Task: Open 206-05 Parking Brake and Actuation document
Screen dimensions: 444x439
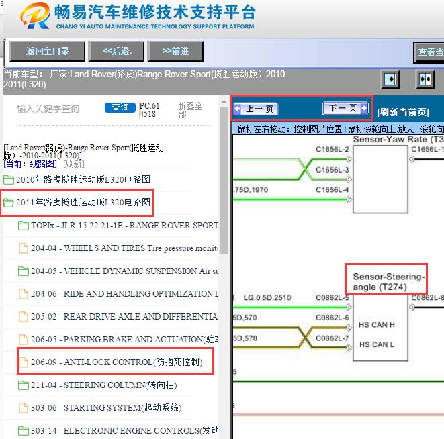Action: 124,340
